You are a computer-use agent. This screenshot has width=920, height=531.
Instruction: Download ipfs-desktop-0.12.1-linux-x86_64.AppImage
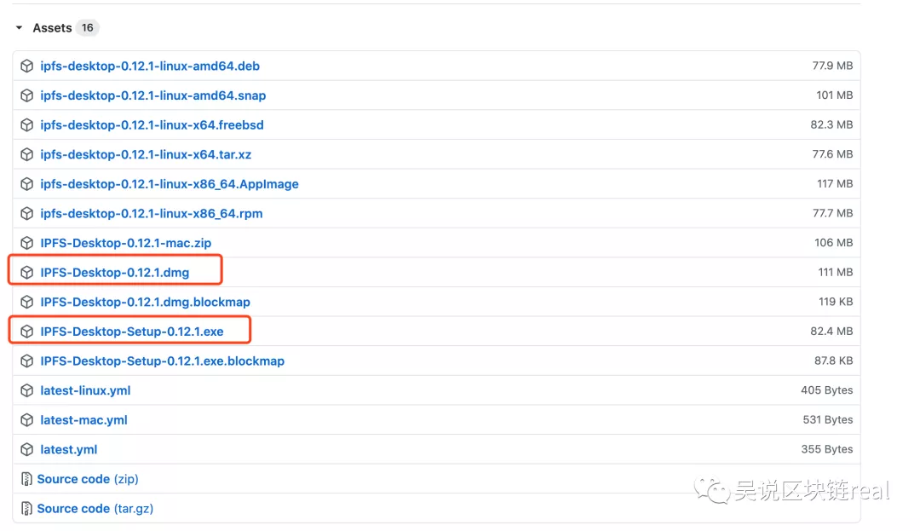(x=169, y=183)
